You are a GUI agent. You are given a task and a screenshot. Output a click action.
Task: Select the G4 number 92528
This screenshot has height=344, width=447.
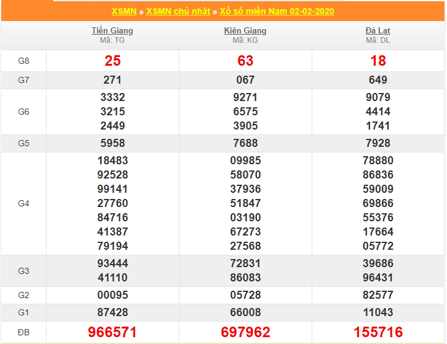coord(112,175)
